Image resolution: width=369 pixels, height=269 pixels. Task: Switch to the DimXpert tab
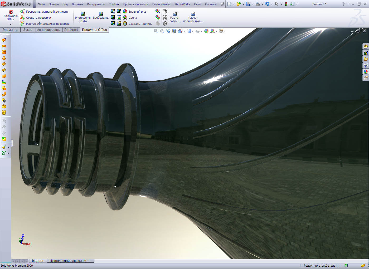point(71,30)
